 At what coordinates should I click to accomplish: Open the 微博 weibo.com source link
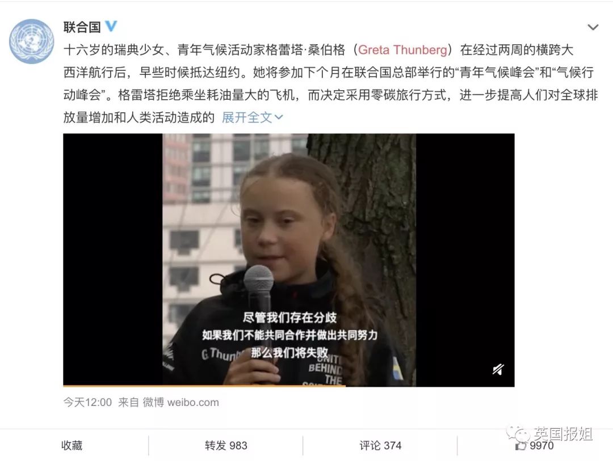point(180,403)
